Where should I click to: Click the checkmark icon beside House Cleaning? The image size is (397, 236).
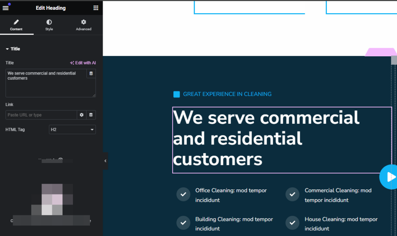pos(292,223)
